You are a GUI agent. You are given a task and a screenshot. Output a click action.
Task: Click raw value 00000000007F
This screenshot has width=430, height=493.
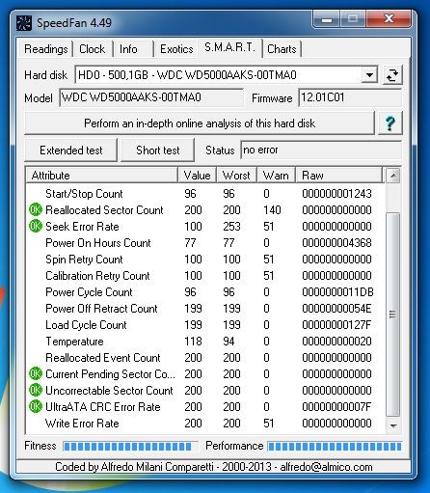click(336, 407)
